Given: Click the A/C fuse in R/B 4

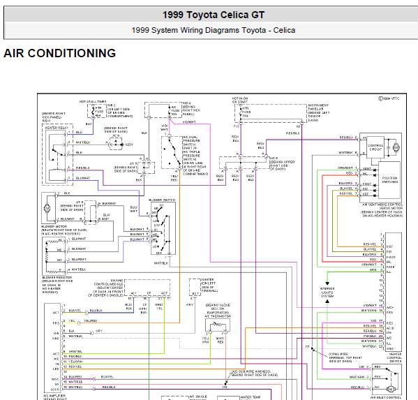Looking at the screenshot, I should [170, 110].
